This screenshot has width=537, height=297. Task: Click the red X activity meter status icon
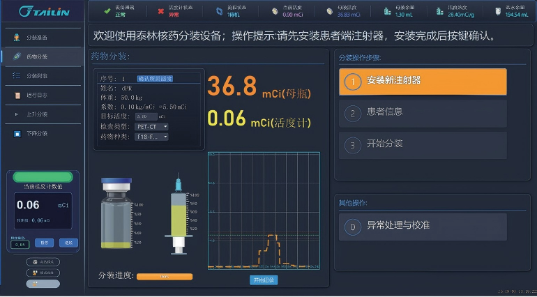(161, 11)
